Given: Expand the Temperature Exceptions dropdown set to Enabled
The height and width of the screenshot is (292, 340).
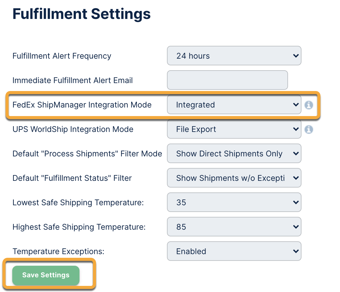Looking at the screenshot, I should pos(234,251).
